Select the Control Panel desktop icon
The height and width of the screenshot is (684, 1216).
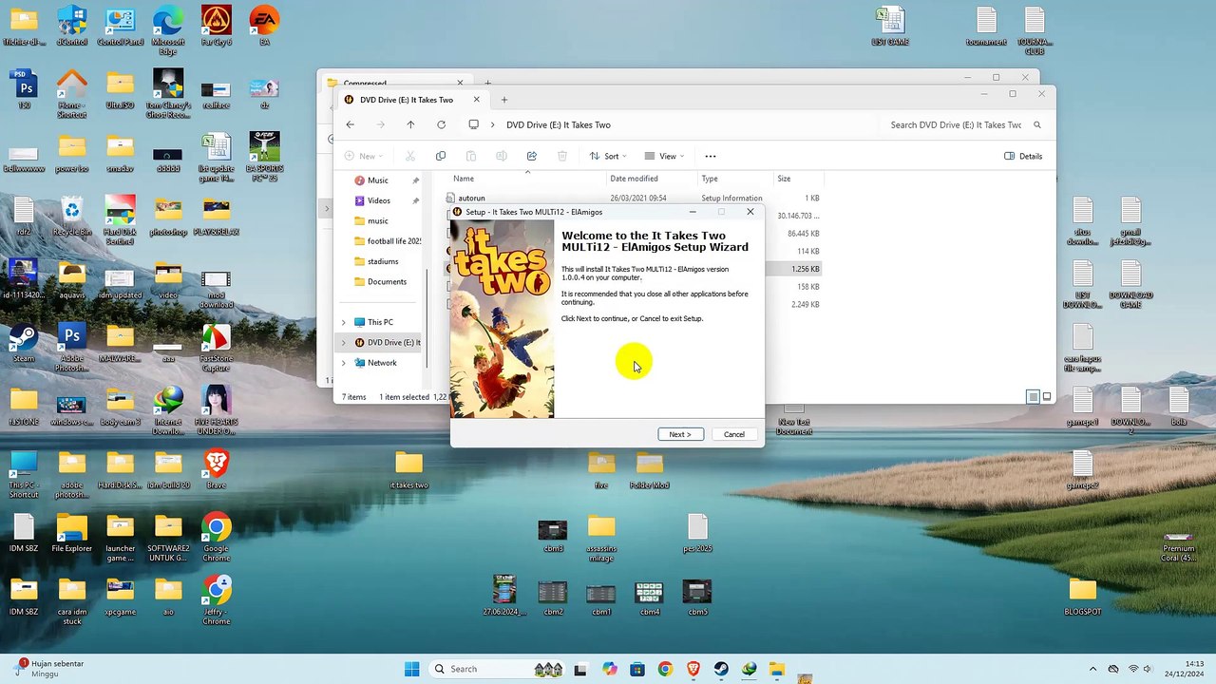[120, 26]
